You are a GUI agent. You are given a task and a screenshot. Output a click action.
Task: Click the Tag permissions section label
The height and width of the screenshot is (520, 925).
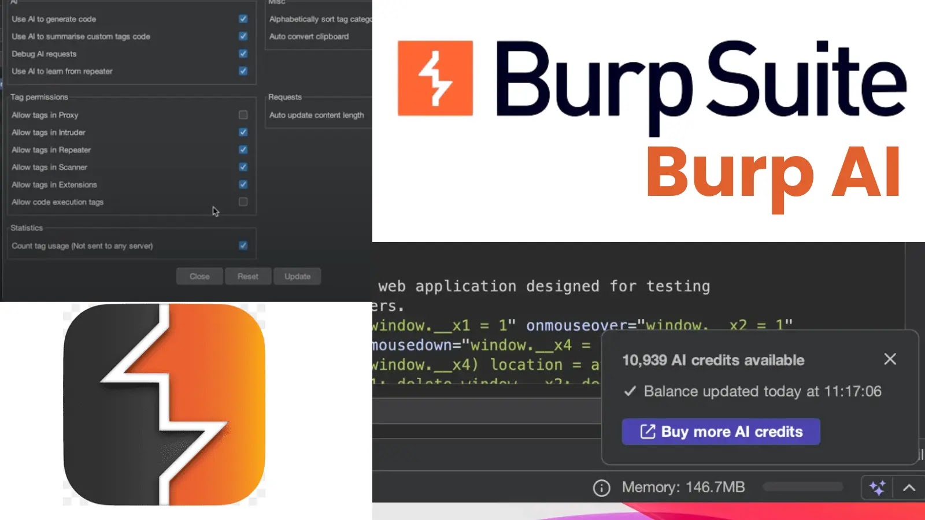[x=39, y=97]
